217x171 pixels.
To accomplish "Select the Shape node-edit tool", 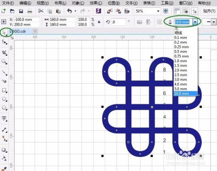I will (4, 42).
